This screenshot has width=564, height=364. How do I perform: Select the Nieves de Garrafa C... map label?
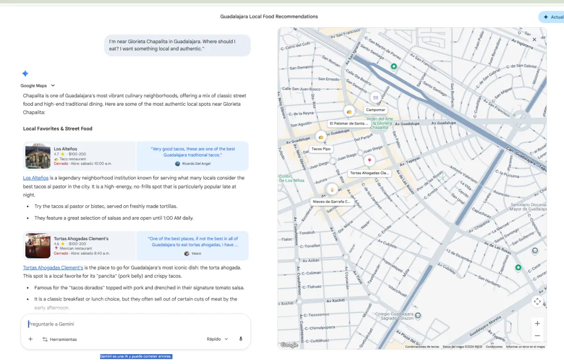coord(332,201)
